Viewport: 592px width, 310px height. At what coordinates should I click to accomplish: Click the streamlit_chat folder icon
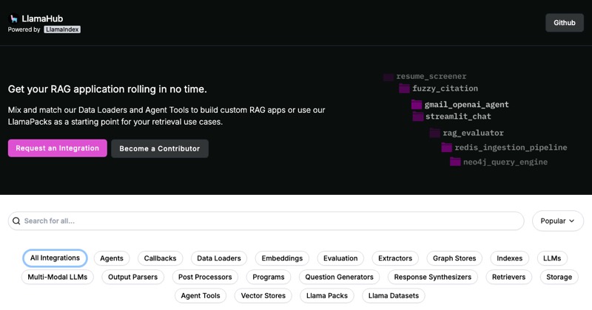[x=418, y=117]
